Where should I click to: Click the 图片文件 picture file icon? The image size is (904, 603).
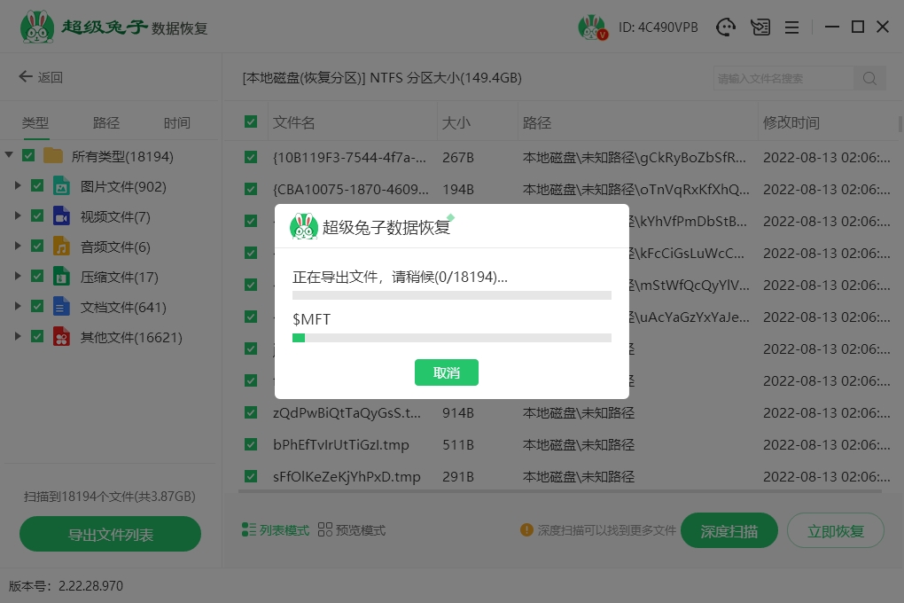(x=61, y=186)
